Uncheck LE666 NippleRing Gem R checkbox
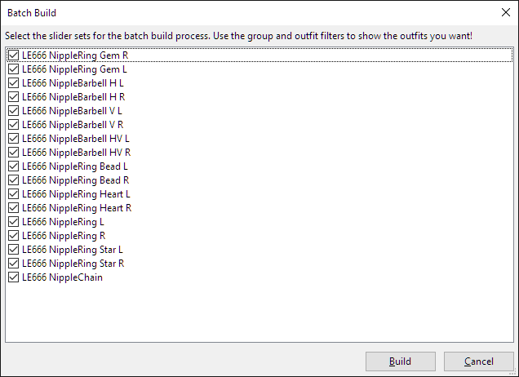Viewport: 519px width, 377px height. click(13, 55)
